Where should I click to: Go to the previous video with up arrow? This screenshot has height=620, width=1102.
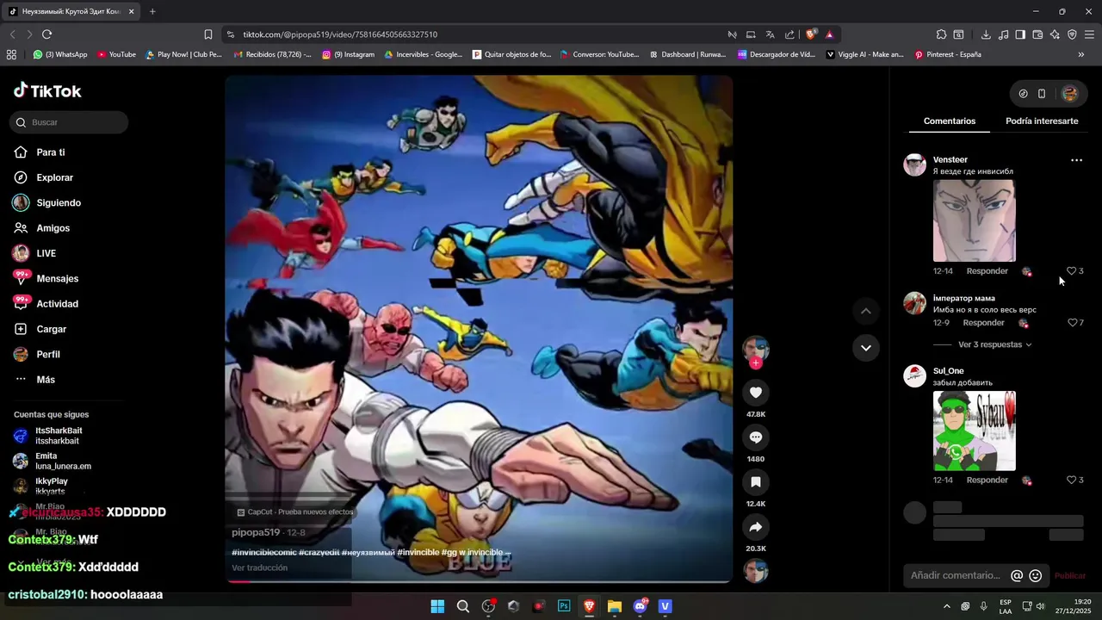(865, 311)
